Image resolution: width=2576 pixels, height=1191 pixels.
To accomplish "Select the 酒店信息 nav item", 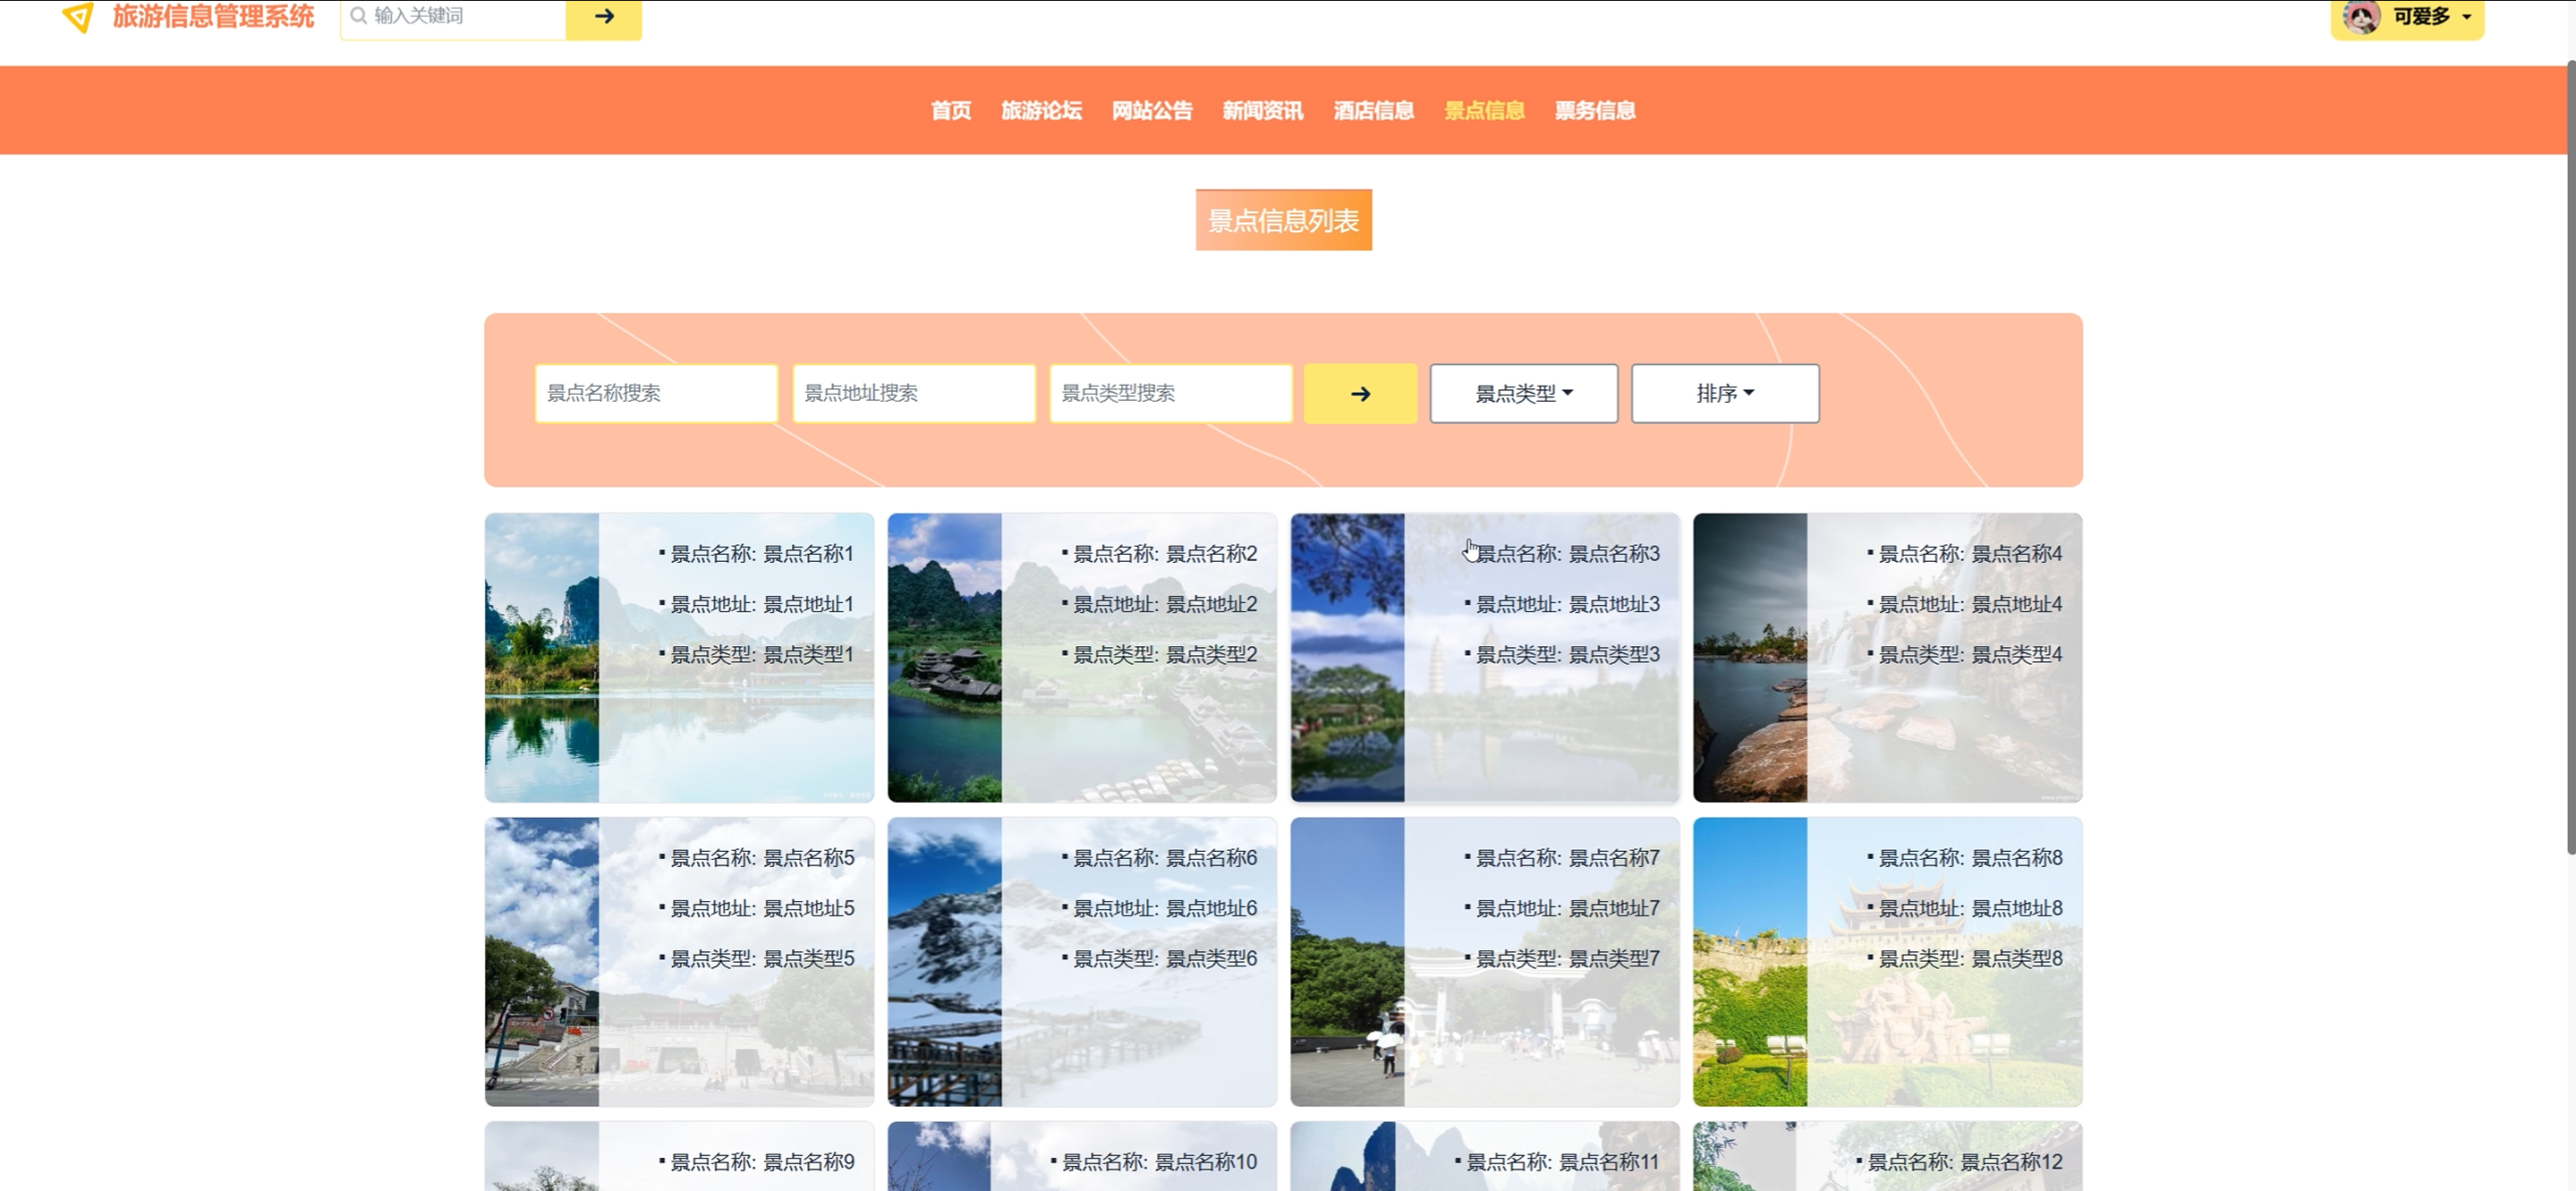I will pyautogui.click(x=1373, y=110).
